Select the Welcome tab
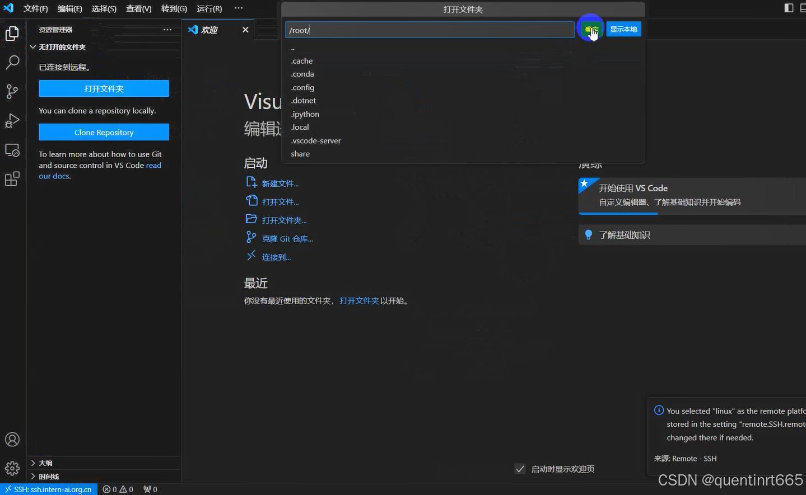Screen dimensions: 806x495 (x=218, y=30)
